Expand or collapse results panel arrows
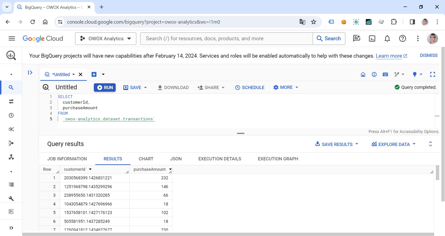The image size is (445, 236). [x=430, y=144]
